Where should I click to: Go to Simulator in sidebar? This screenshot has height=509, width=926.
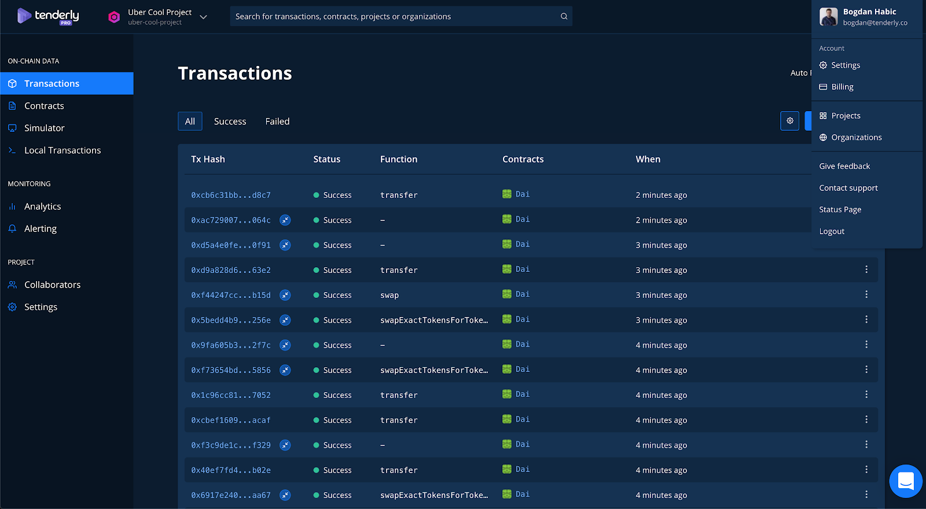click(x=44, y=128)
